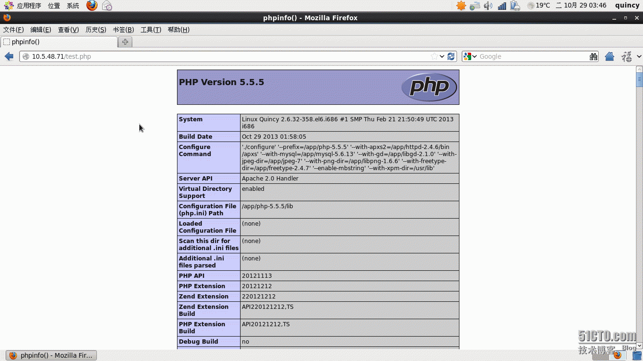The height and width of the screenshot is (361, 643).
Task: Click the Virtual Directory Support label
Action: 205,192
